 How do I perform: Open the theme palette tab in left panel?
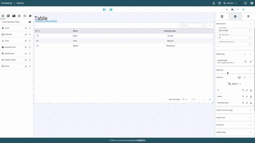[x=30, y=16]
